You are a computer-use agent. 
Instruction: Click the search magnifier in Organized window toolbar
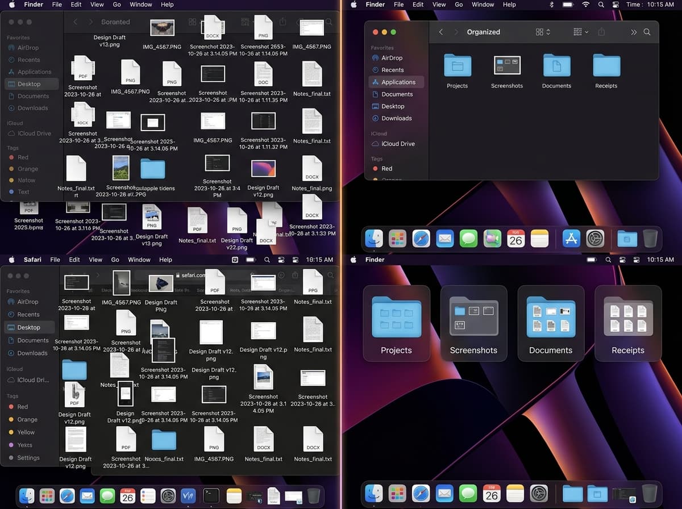point(647,32)
